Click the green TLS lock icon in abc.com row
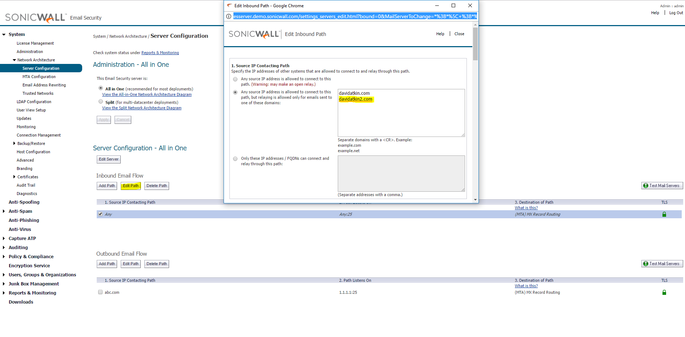The width and height of the screenshot is (685, 337). click(x=664, y=292)
